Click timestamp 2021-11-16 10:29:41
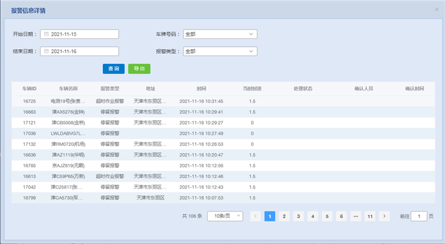The height and width of the screenshot is (244, 445). tap(201, 112)
